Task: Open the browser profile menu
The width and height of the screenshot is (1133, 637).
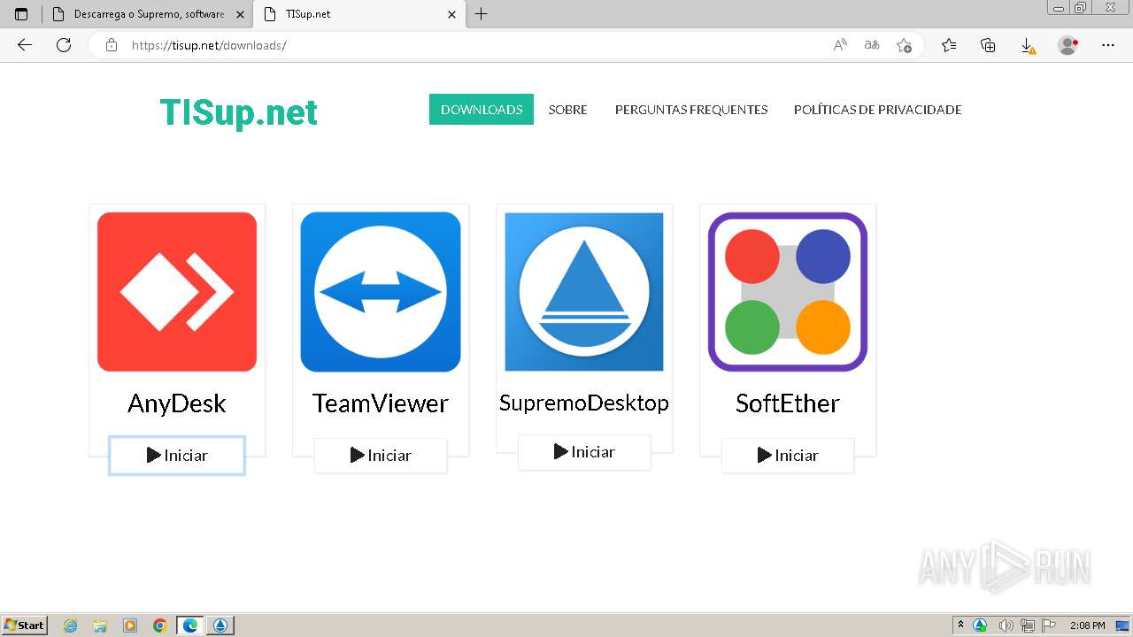Action: [x=1067, y=45]
